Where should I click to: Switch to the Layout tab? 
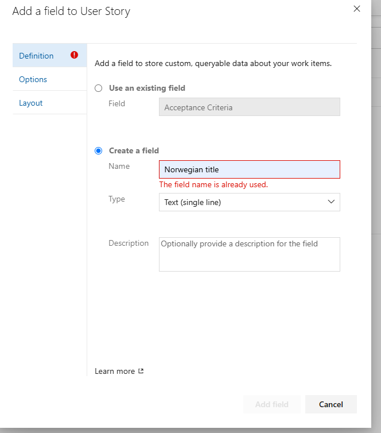click(x=50, y=103)
